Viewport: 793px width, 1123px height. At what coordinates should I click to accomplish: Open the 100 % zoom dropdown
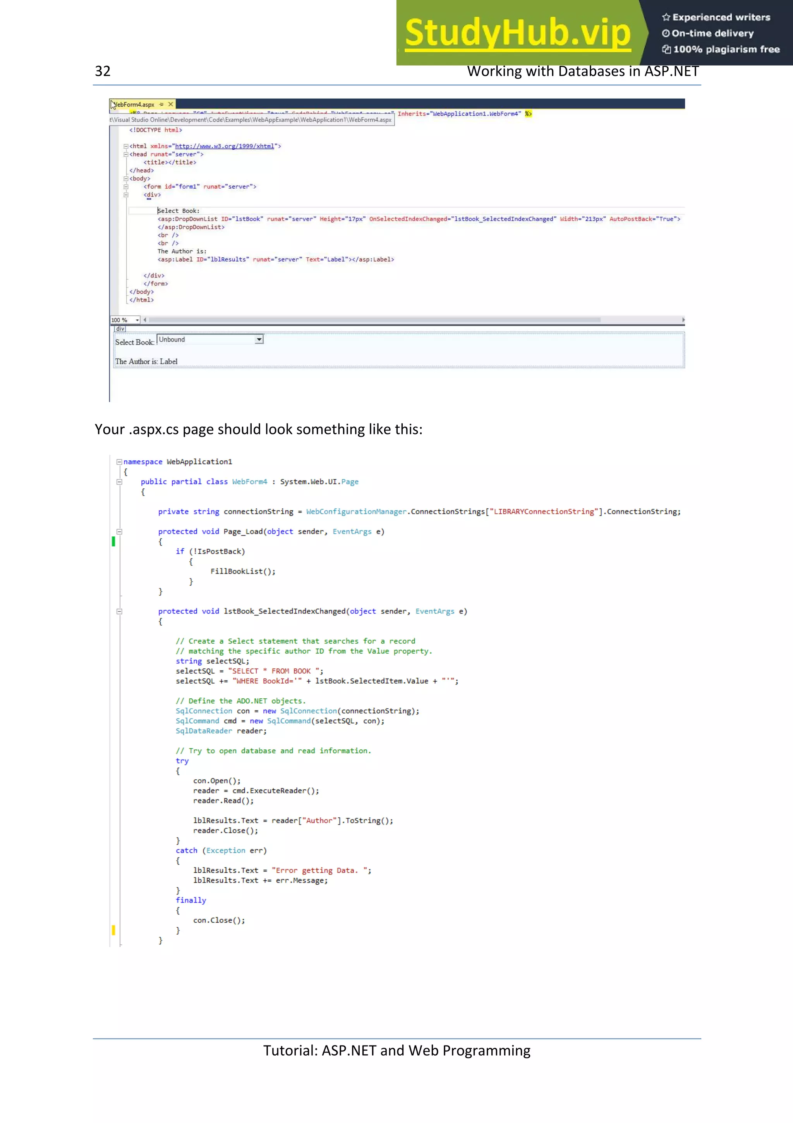(x=137, y=320)
